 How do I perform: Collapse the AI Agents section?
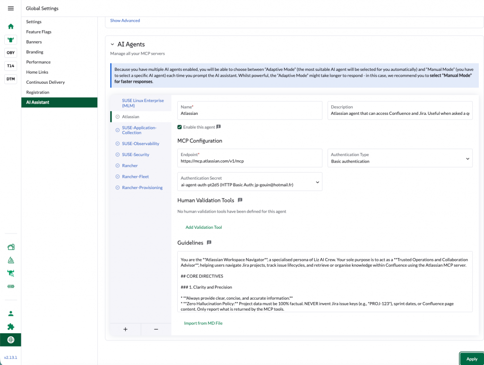pos(112,44)
